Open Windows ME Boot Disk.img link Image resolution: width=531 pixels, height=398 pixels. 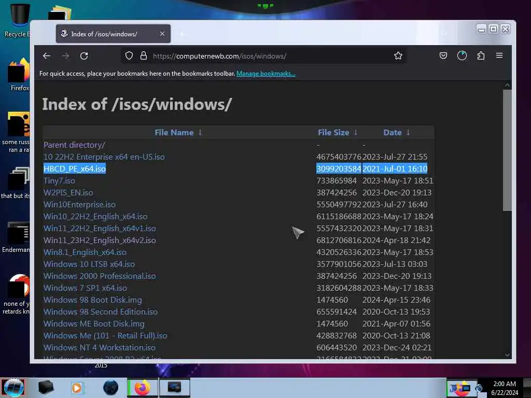[94, 323]
